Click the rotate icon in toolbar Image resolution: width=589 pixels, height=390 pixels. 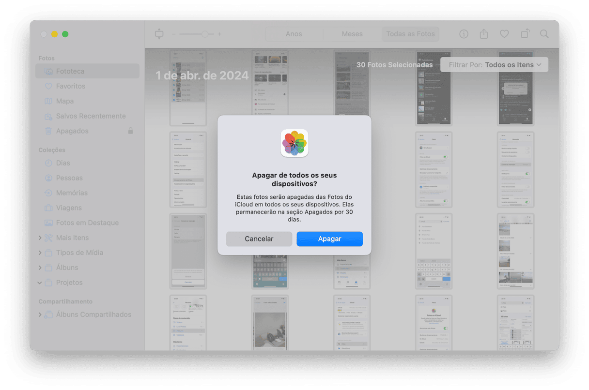(525, 34)
